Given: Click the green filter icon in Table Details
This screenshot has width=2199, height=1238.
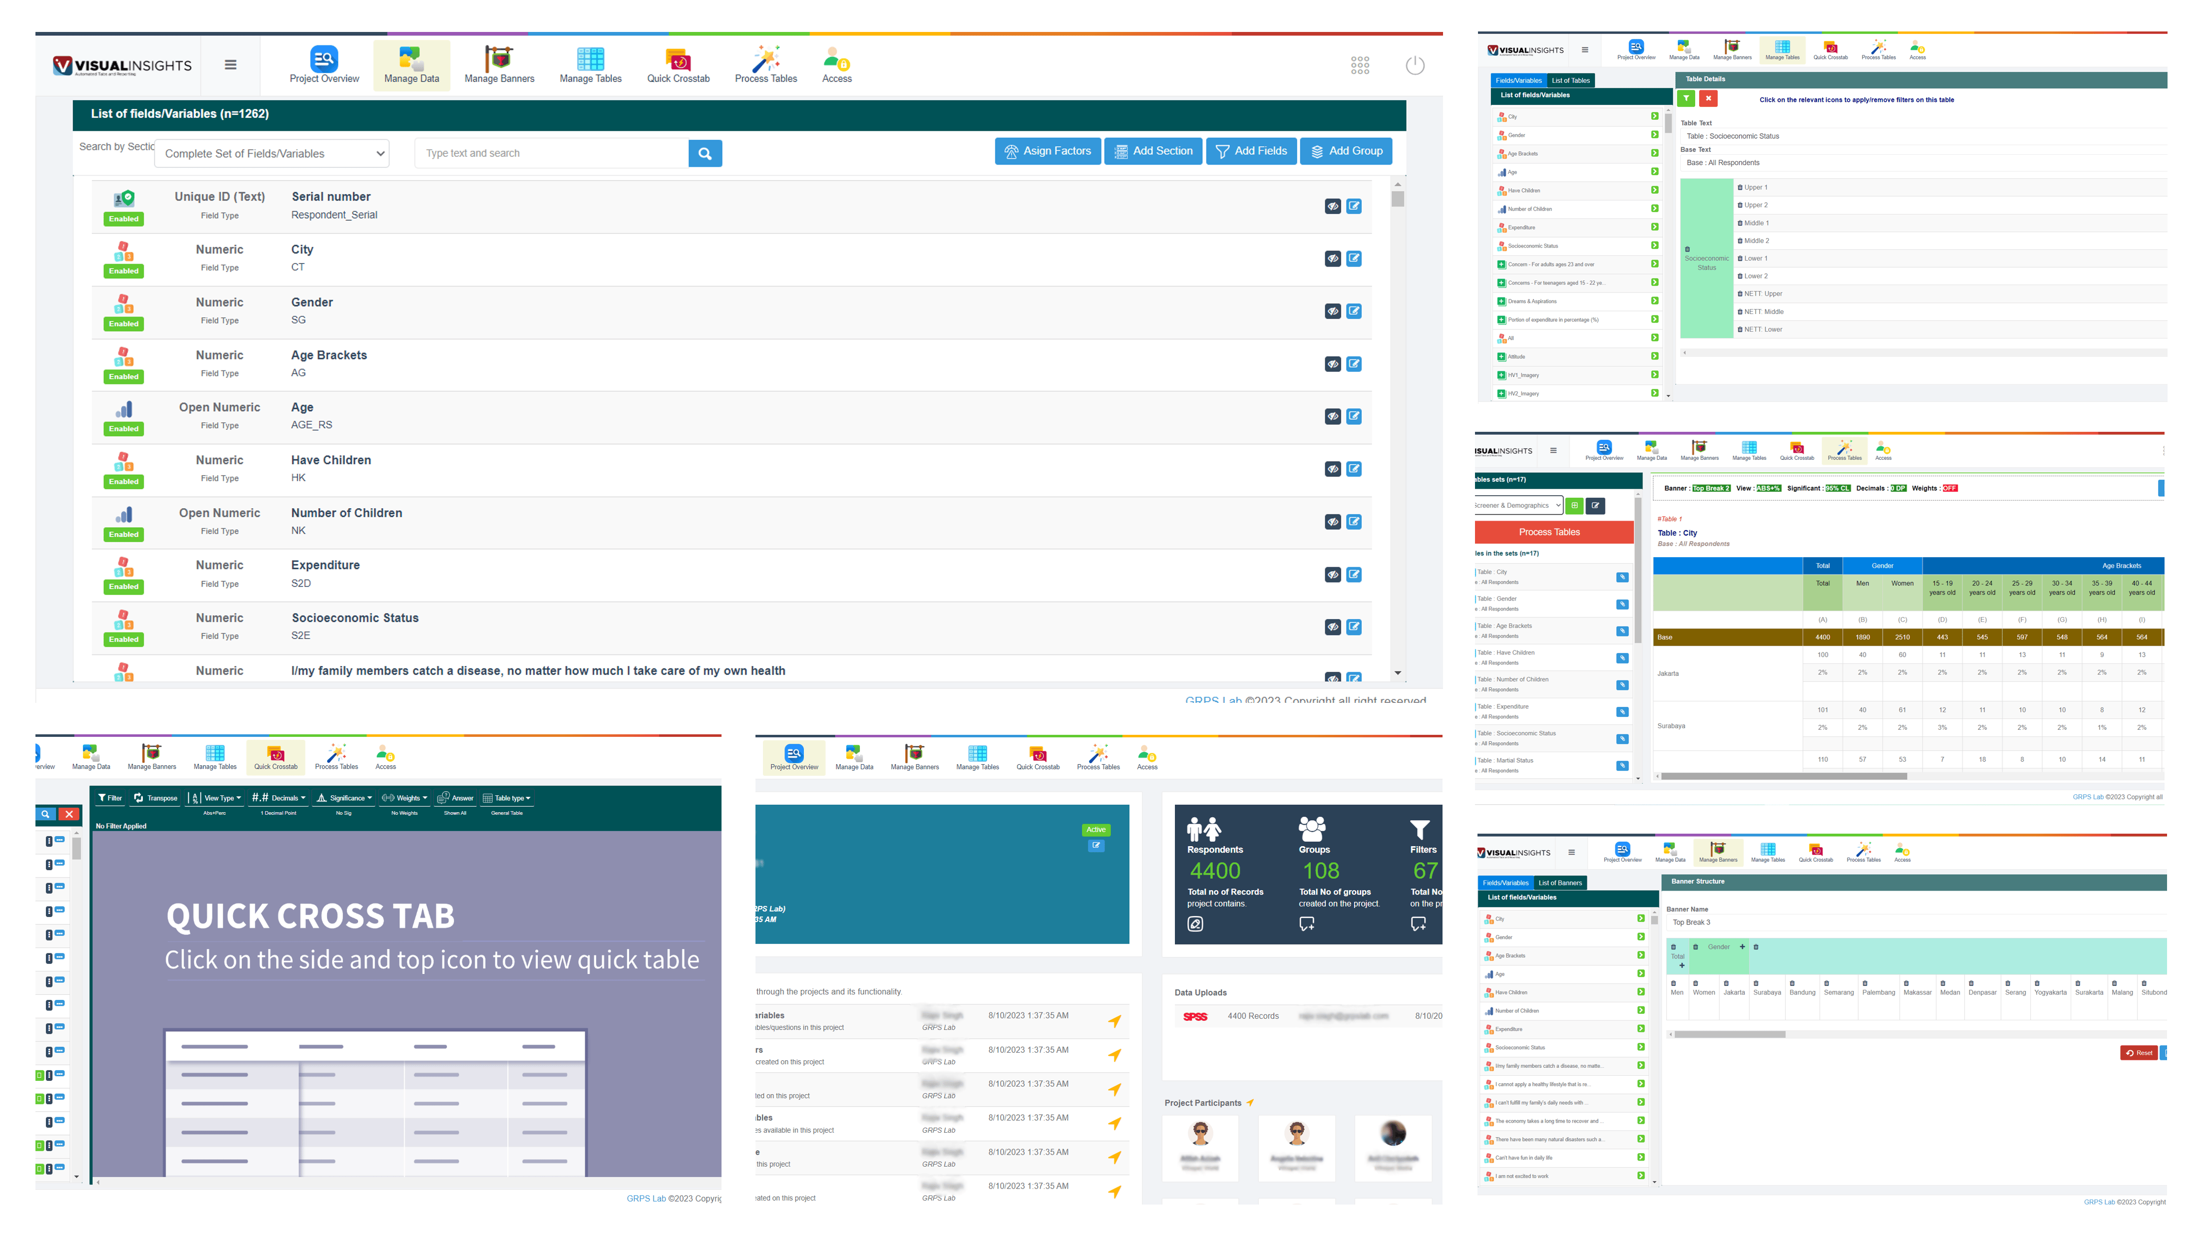Looking at the screenshot, I should 1687,99.
